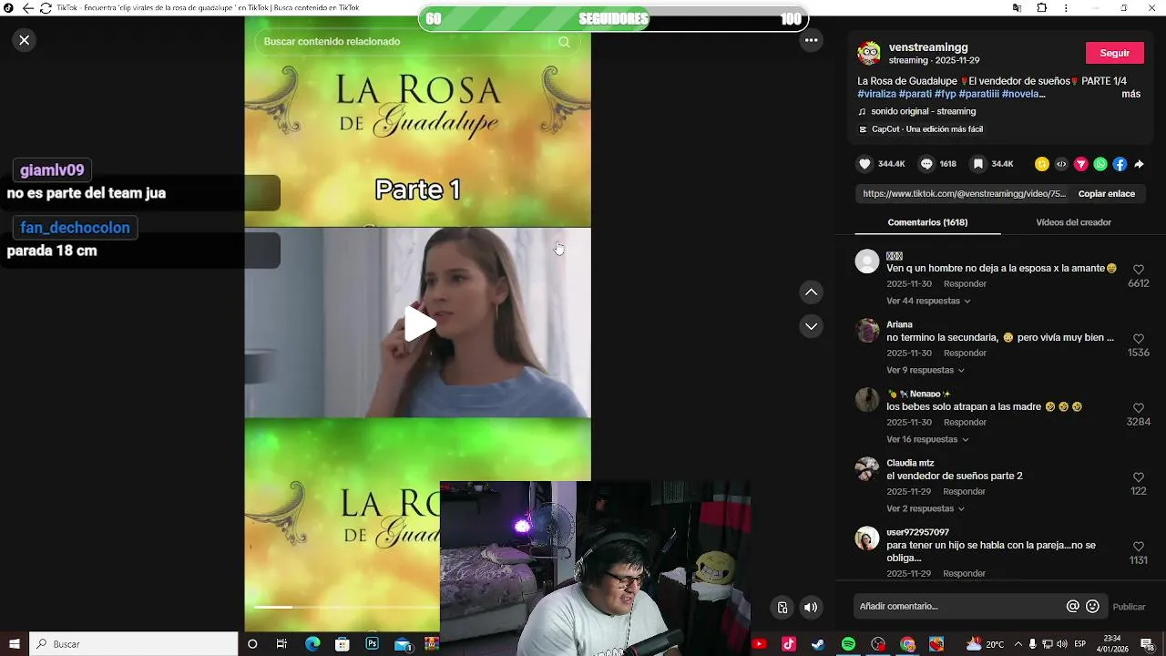Screen dimensions: 1166x656
Task: Click the search magnifier icon
Action: pos(564,42)
